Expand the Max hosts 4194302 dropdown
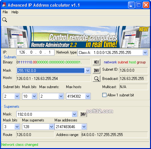Image resolution: width=151 pixels, height=149 pixels. tap(88, 96)
